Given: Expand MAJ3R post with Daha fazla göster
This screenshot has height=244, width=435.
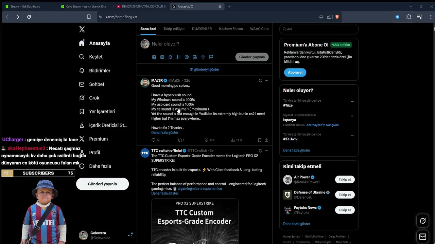Looking at the screenshot, I should [x=165, y=133].
